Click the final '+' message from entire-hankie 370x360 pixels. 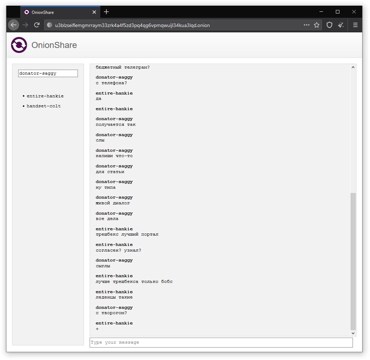(x=97, y=329)
